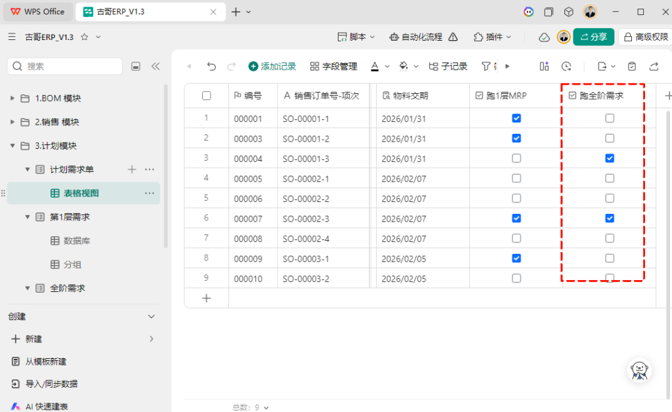
Task: Open the 自动化流程 menu
Action: [x=415, y=37]
